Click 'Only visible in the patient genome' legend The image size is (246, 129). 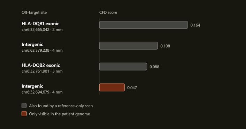pos(60,114)
